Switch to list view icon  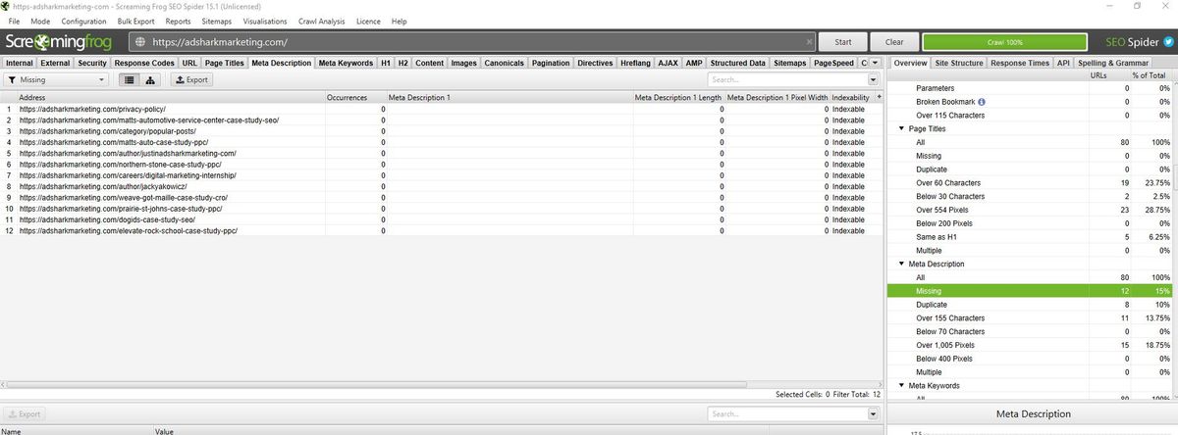click(x=129, y=80)
